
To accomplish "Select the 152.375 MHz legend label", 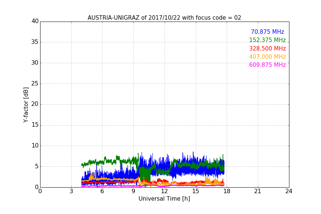I will (x=267, y=40).
